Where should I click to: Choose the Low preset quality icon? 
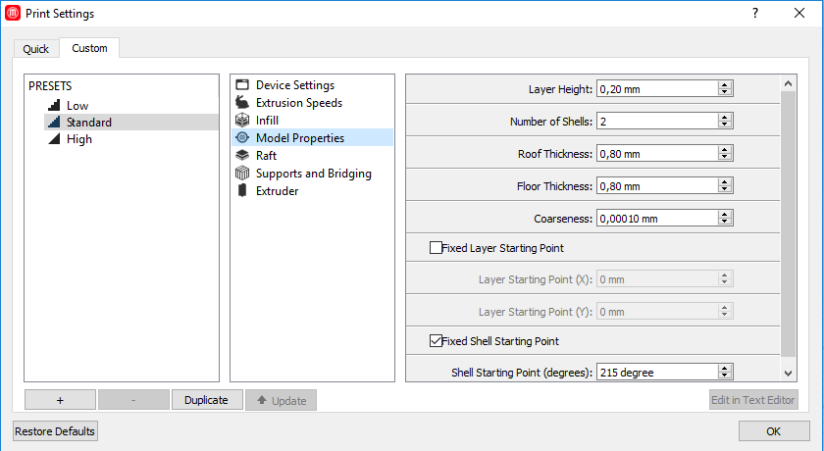[x=55, y=105]
